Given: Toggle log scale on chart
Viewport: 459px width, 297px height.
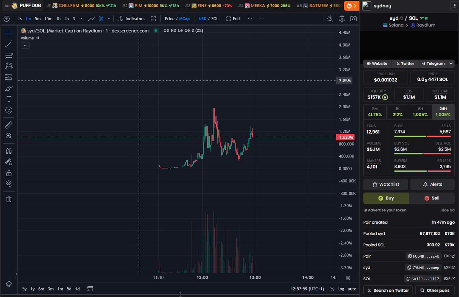Looking at the screenshot, I should pos(341,289).
